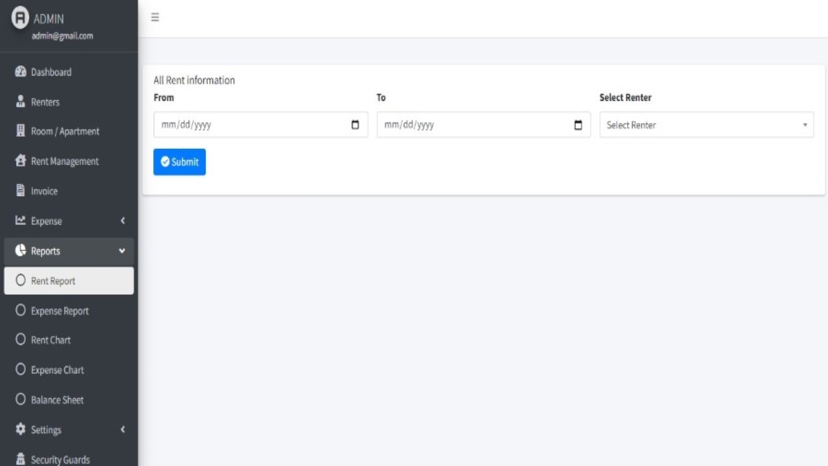Collapse the Reports menu chevron
828x466 pixels.
point(122,251)
